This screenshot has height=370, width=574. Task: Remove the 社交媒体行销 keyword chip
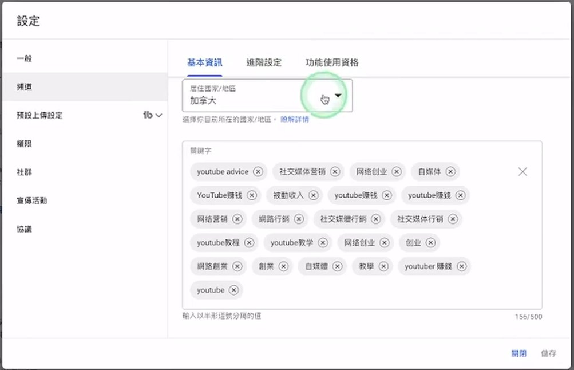click(453, 219)
